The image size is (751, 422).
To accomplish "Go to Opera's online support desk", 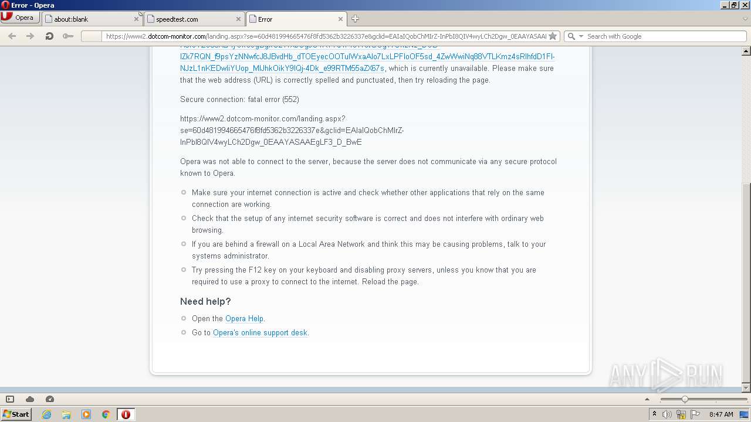I will click(x=260, y=332).
